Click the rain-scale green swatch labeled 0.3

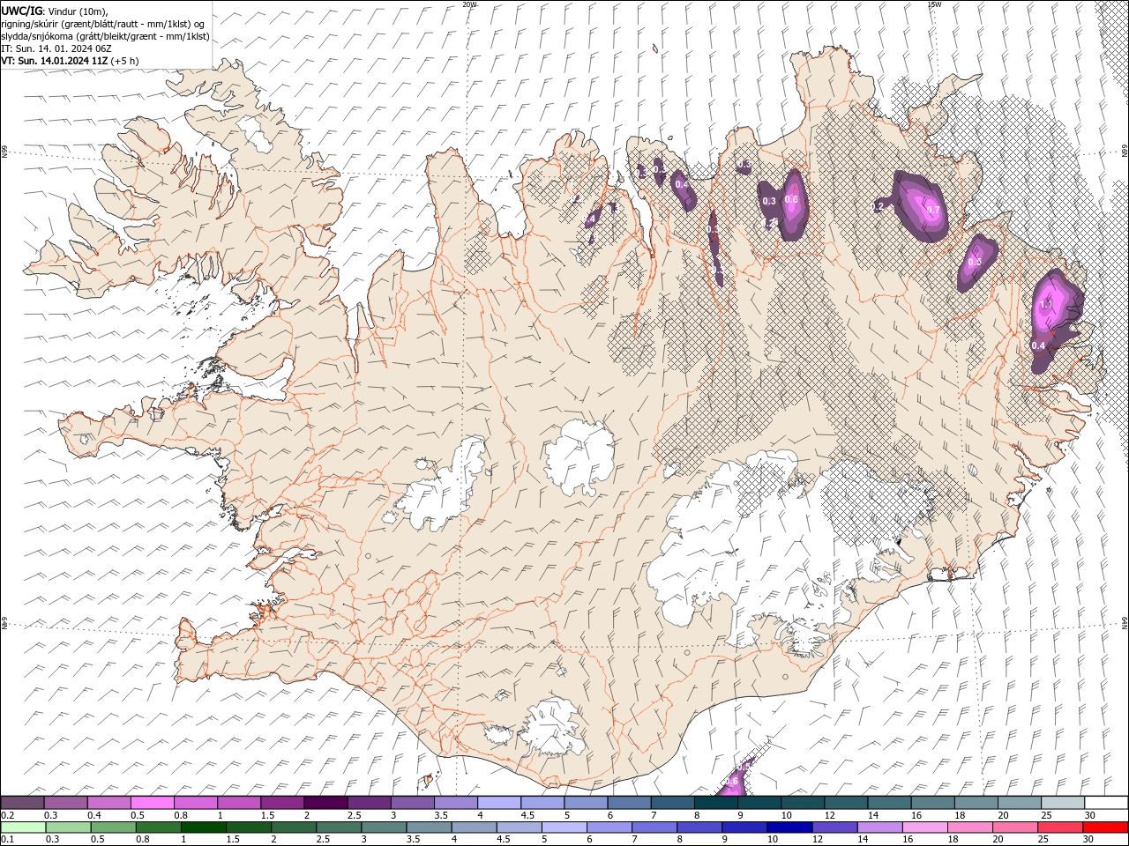(71, 827)
